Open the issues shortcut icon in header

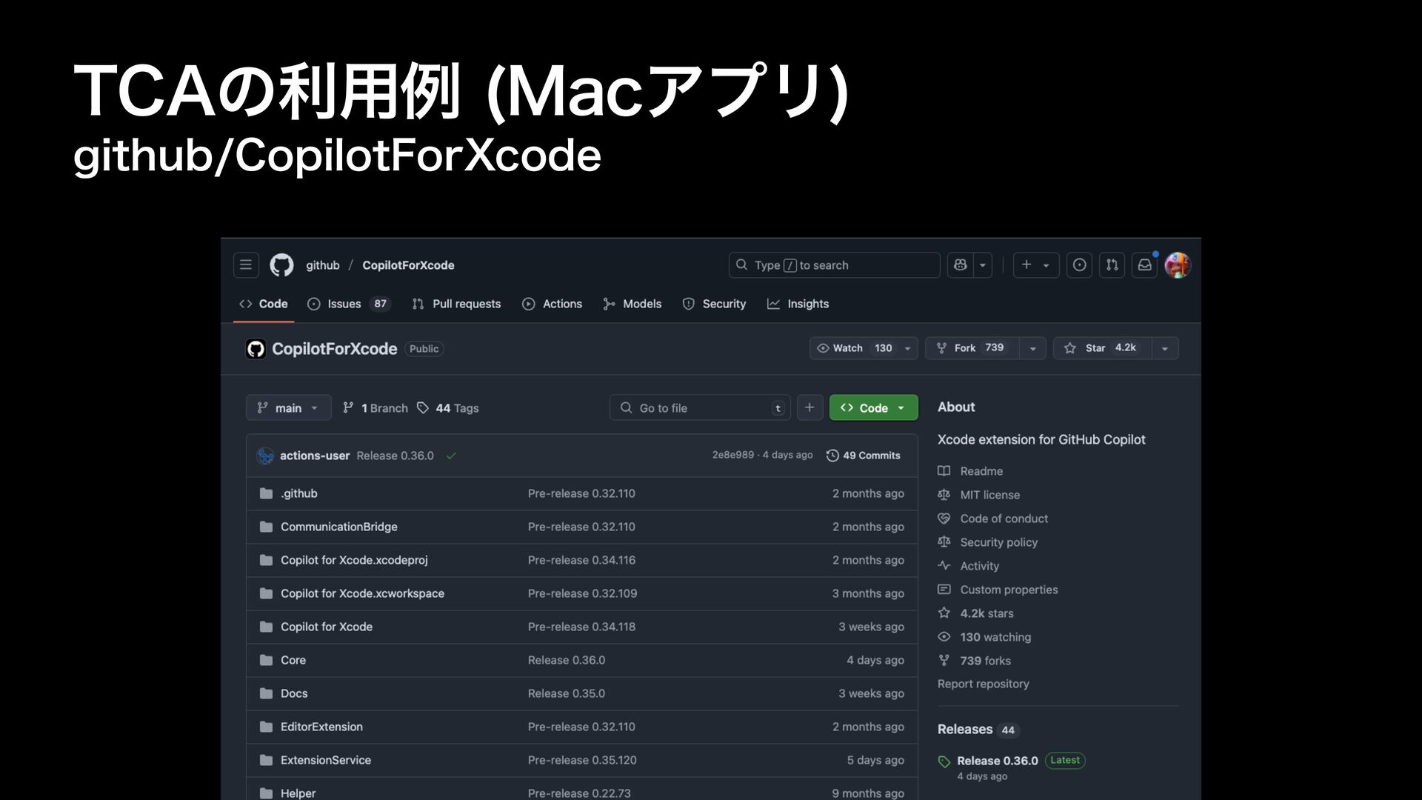(1079, 265)
